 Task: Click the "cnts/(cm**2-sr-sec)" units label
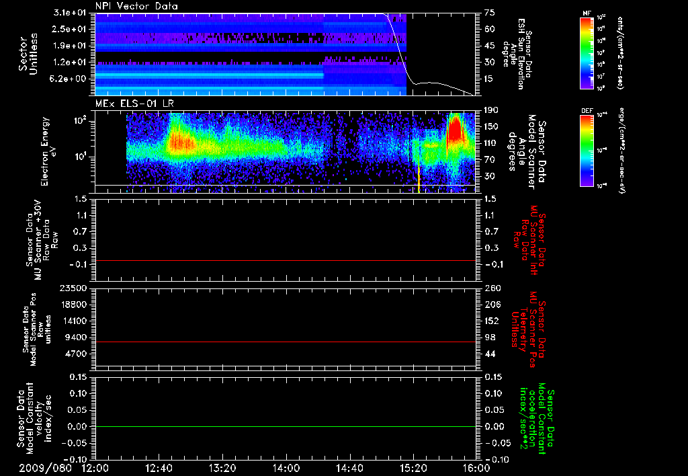click(619, 52)
